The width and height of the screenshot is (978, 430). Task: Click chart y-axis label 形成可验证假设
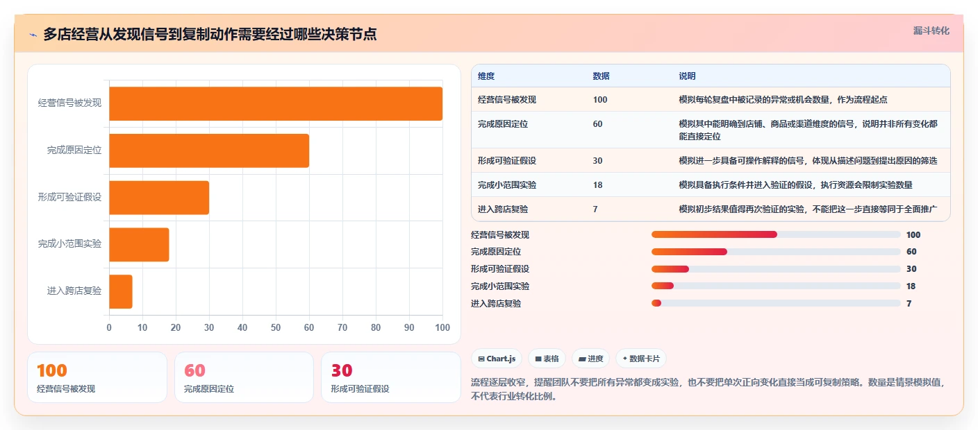pos(69,198)
